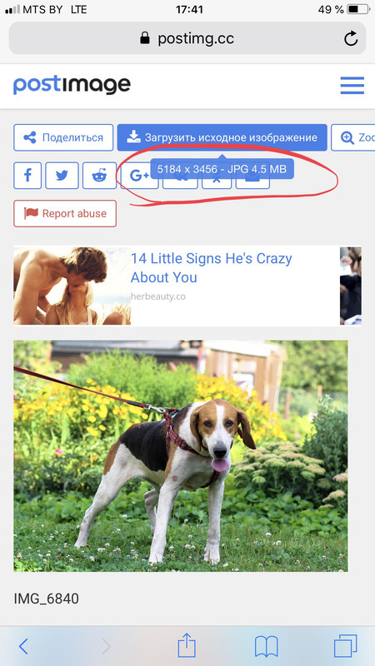Open the couple ad thumbnail image
This screenshot has width=375, height=666.
(x=72, y=286)
